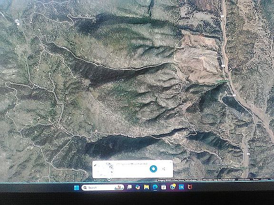
Task: Click the four-dot expand icon in popup
Action: pyautogui.click(x=164, y=169)
